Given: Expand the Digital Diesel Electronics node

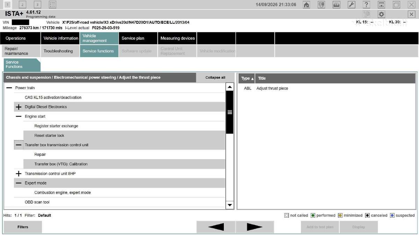Looking at the screenshot, I should [19, 107].
